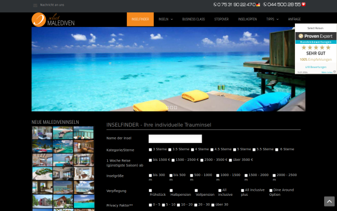
Task: Check the bis 300 m island size checkbox
Action: pos(150,176)
